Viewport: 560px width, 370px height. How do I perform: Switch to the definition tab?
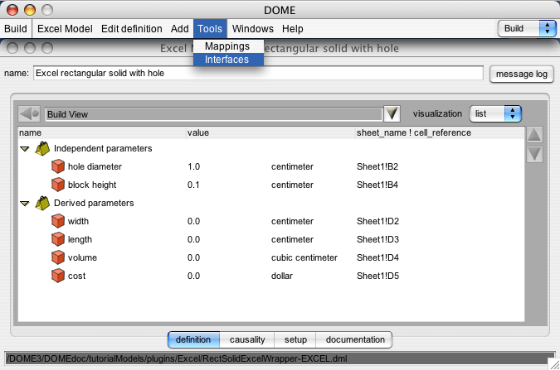193,339
